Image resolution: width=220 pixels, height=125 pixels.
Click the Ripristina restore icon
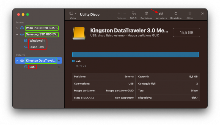point(176,13)
